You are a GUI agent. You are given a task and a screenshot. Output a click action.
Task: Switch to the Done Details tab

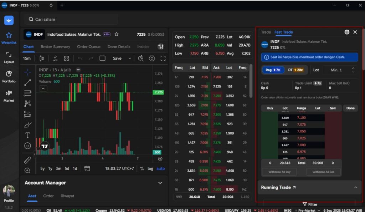tap(119, 47)
